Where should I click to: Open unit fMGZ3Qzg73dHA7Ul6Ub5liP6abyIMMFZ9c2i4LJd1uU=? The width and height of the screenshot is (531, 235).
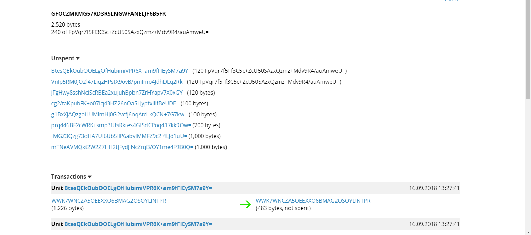click(119, 136)
